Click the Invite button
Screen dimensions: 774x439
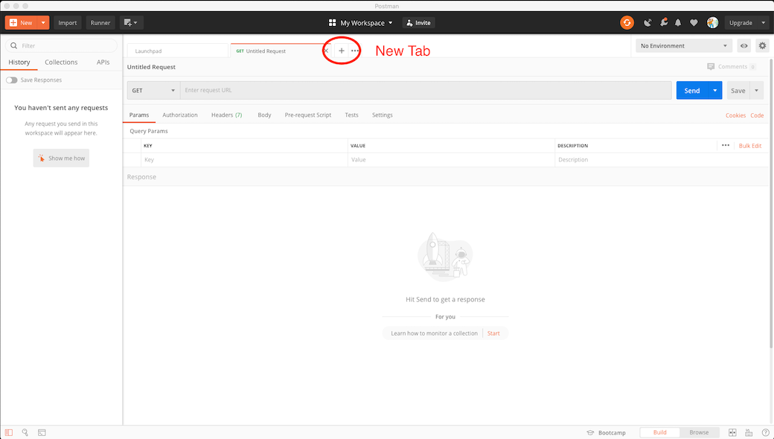pos(418,22)
